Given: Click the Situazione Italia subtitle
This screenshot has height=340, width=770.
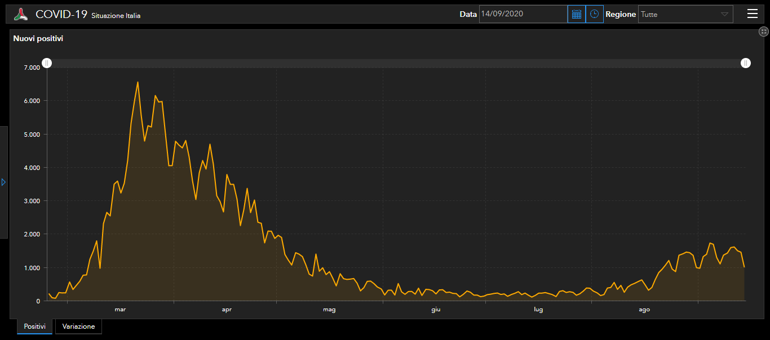Looking at the screenshot, I should [x=116, y=16].
